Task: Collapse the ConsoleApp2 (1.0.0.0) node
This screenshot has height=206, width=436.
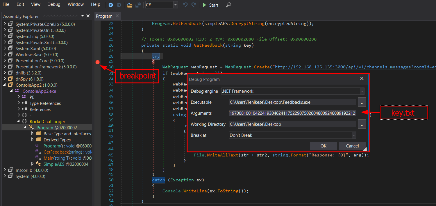Action: (x=5, y=85)
